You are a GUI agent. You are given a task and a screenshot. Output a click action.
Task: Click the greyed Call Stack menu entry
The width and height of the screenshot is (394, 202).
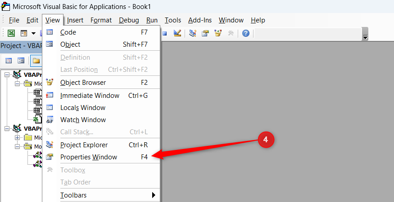tap(101, 132)
